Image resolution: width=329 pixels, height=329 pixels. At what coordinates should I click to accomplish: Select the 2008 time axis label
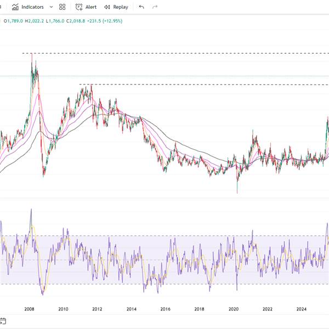[x=29, y=309]
